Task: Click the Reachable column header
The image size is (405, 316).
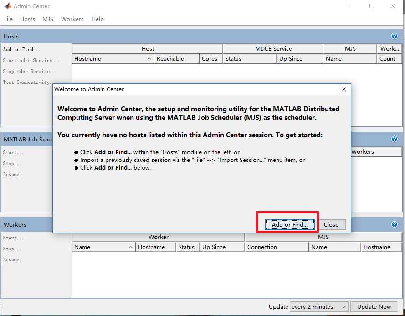Action: [177, 59]
